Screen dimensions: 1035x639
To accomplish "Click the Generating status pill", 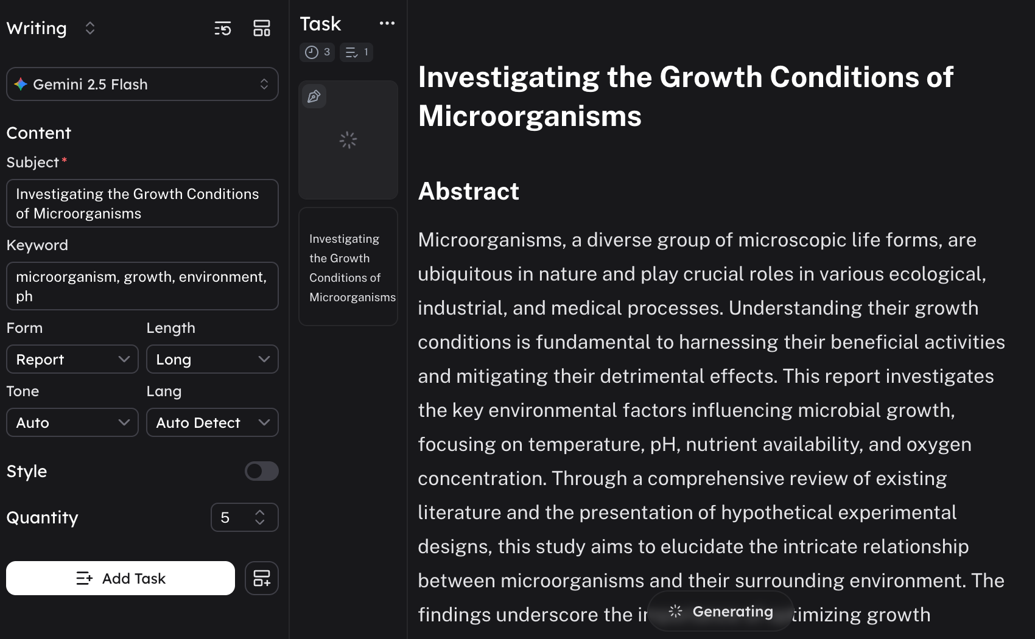I will coord(720,611).
